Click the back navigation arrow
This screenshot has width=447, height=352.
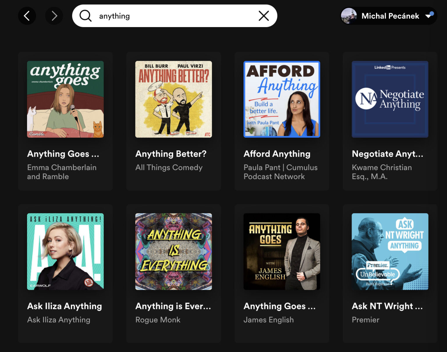point(27,16)
